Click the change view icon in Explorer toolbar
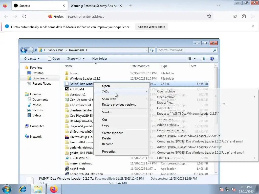 (x=189, y=59)
